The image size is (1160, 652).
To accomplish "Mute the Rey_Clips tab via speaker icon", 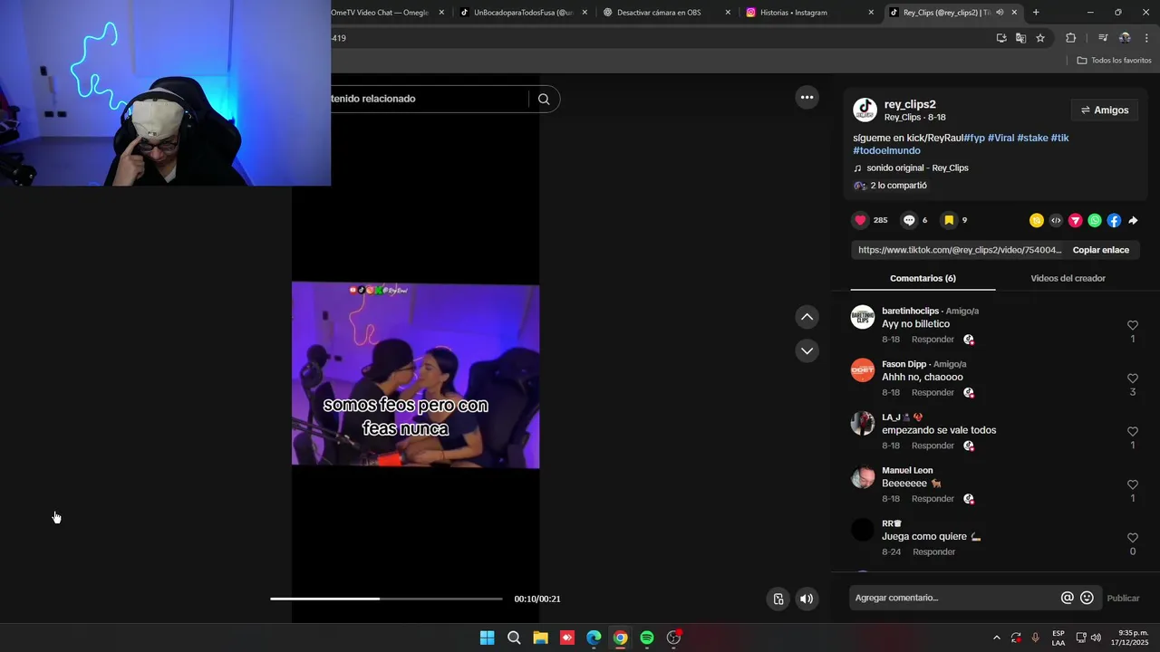I will coord(1000,13).
